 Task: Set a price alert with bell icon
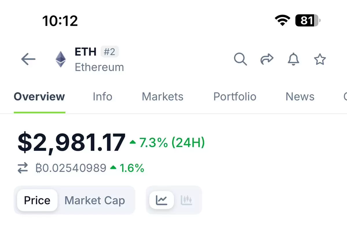pyautogui.click(x=293, y=59)
